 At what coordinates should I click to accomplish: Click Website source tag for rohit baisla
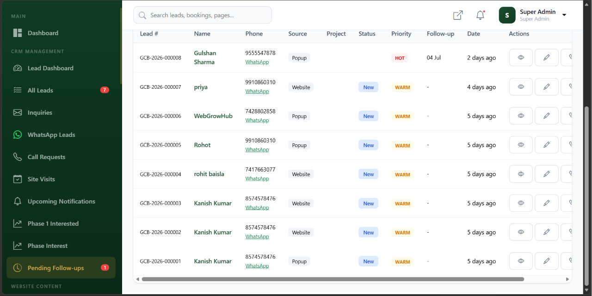point(301,174)
